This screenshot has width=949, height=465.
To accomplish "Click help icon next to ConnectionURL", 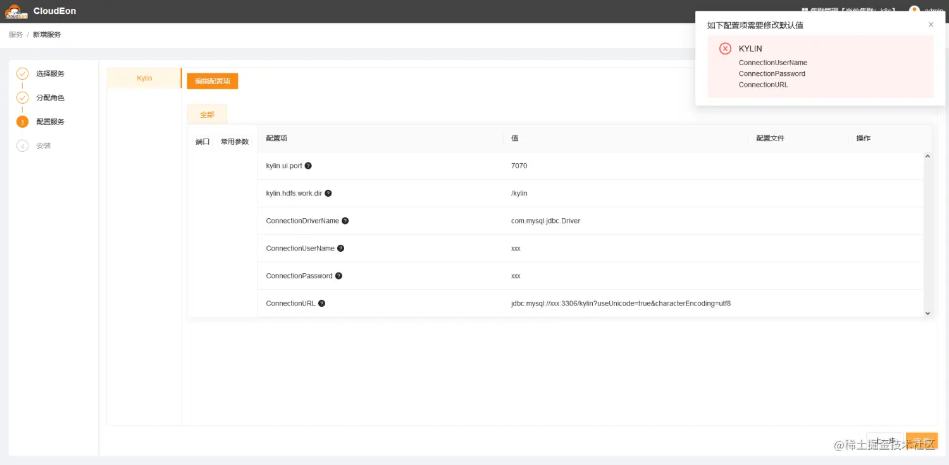I will tap(321, 304).
